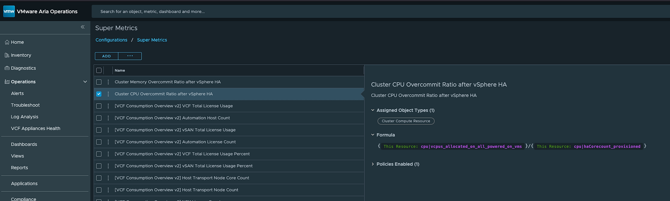The width and height of the screenshot is (670, 201).
Task: Open actions menu for VCF Total License Usage row
Action: coord(108,106)
